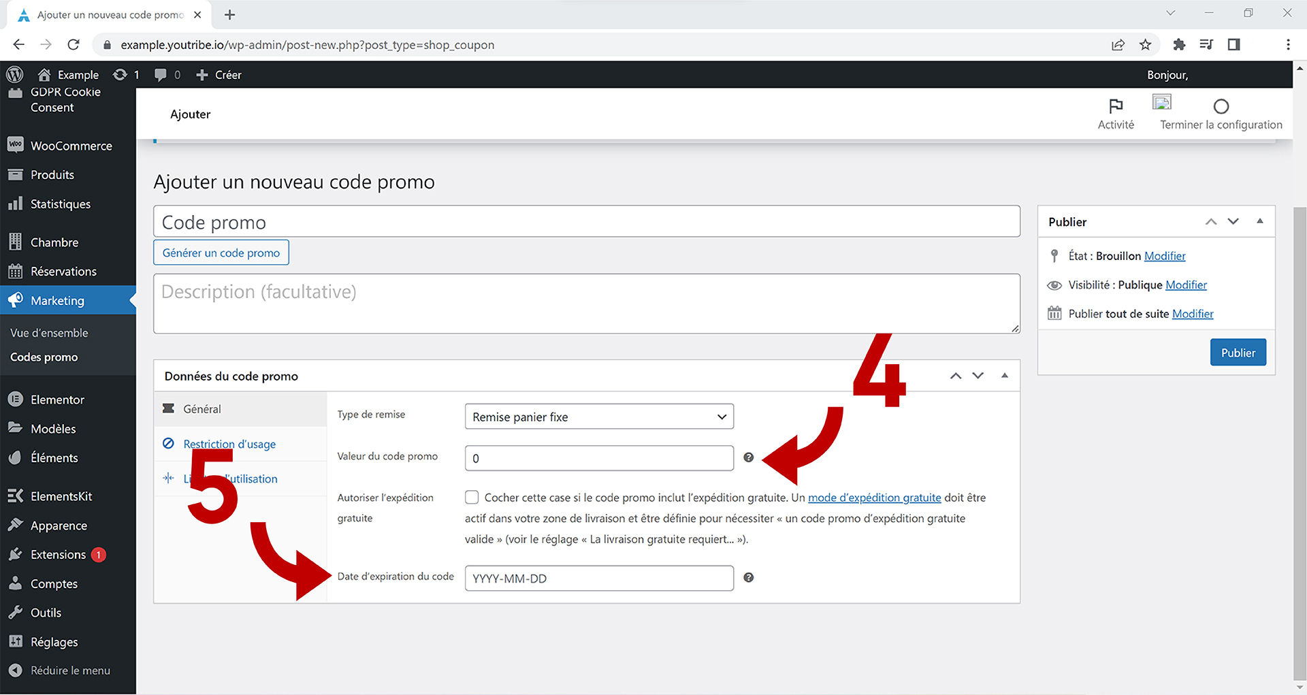Click the Code promo title field

pos(586,222)
